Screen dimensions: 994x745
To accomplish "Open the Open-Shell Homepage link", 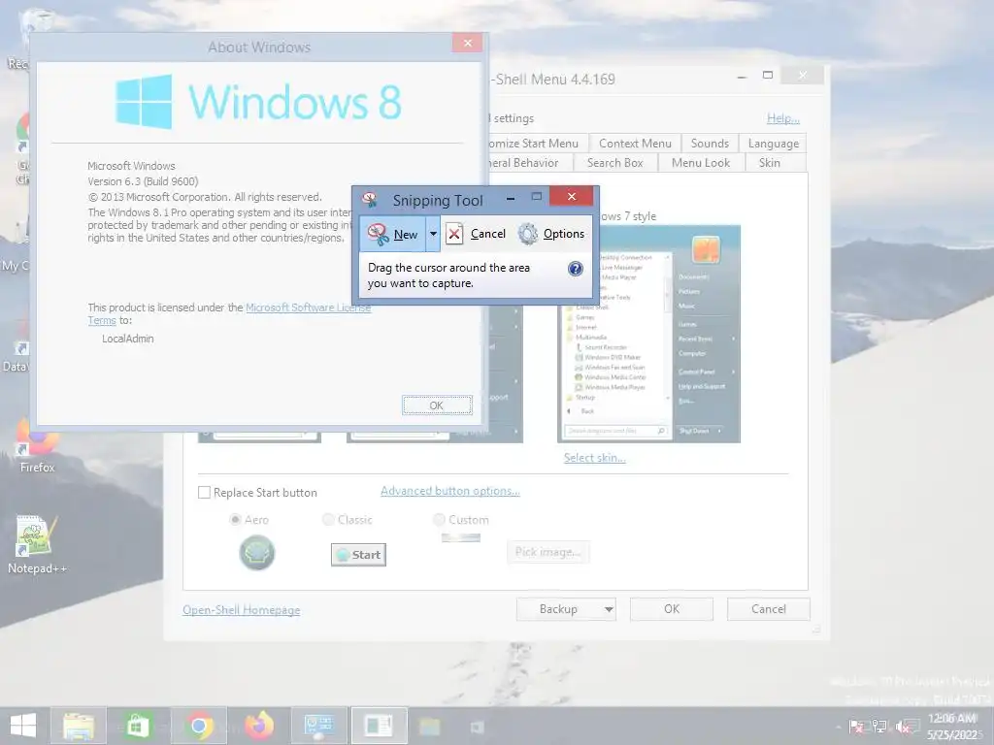I will (242, 610).
